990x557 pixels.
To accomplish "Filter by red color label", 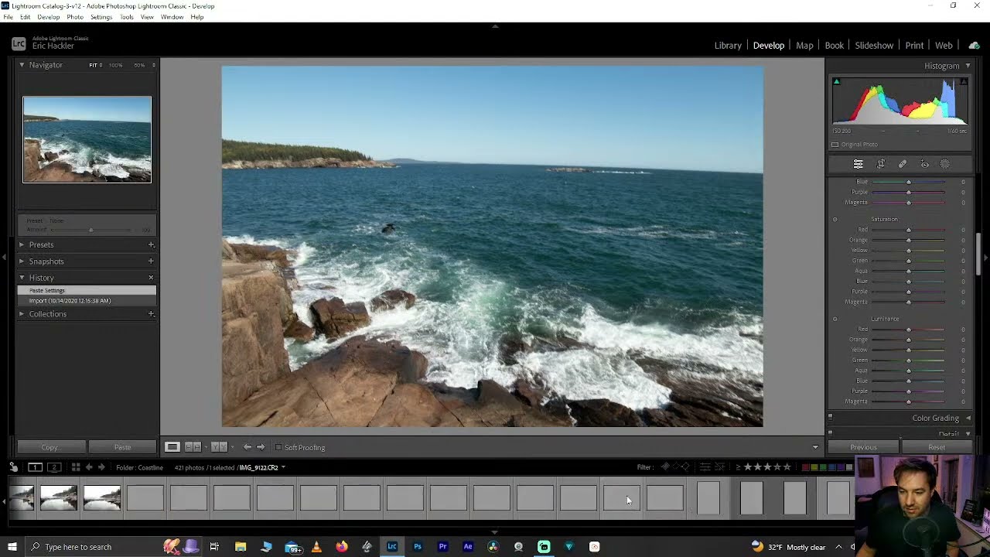I will coord(806,467).
